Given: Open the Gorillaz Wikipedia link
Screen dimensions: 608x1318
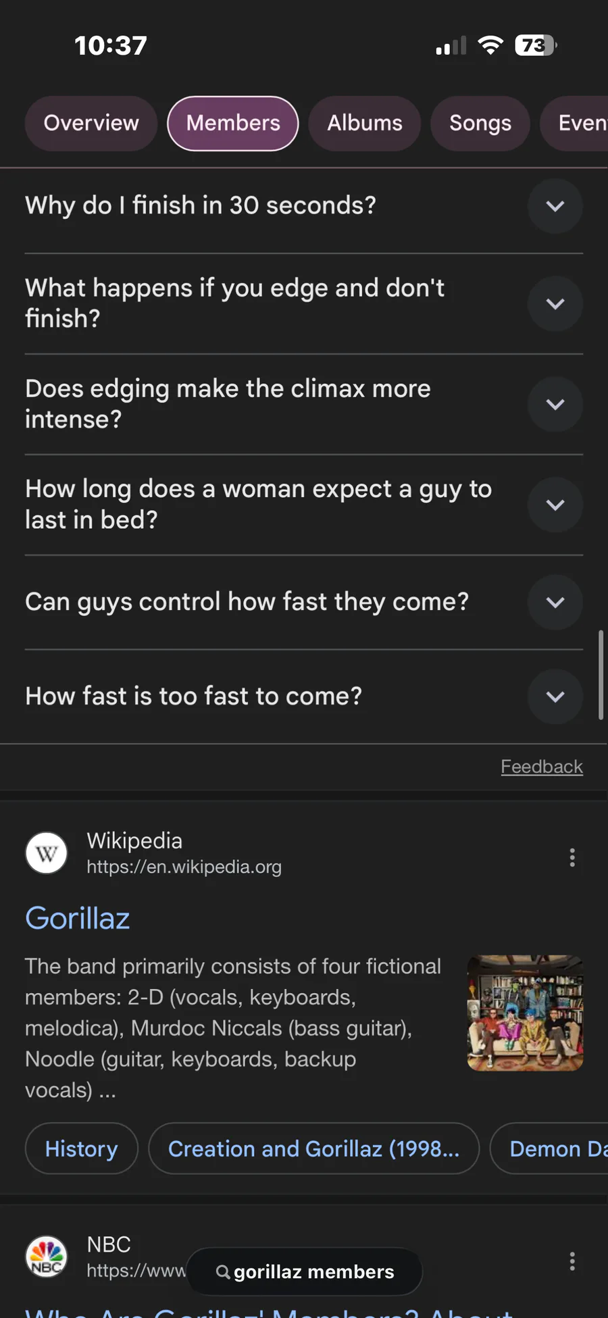Looking at the screenshot, I should [x=78, y=918].
